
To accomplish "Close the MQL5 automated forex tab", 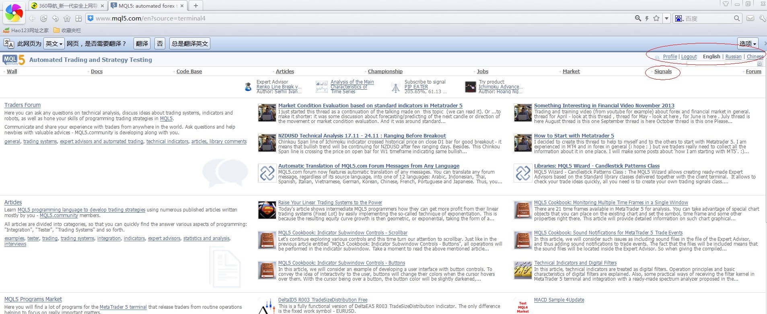I will (182, 6).
